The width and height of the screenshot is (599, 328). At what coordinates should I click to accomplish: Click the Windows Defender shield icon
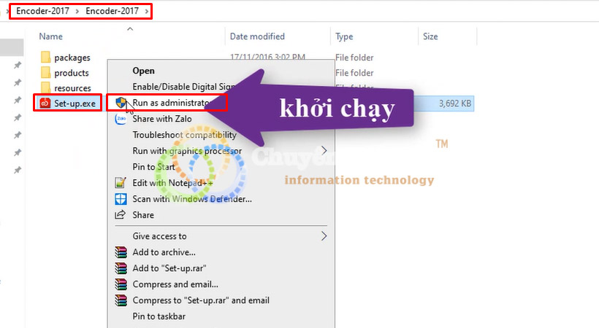(121, 199)
